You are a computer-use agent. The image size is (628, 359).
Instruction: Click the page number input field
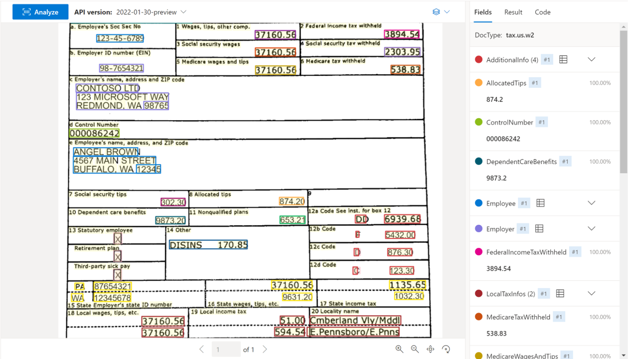226,349
